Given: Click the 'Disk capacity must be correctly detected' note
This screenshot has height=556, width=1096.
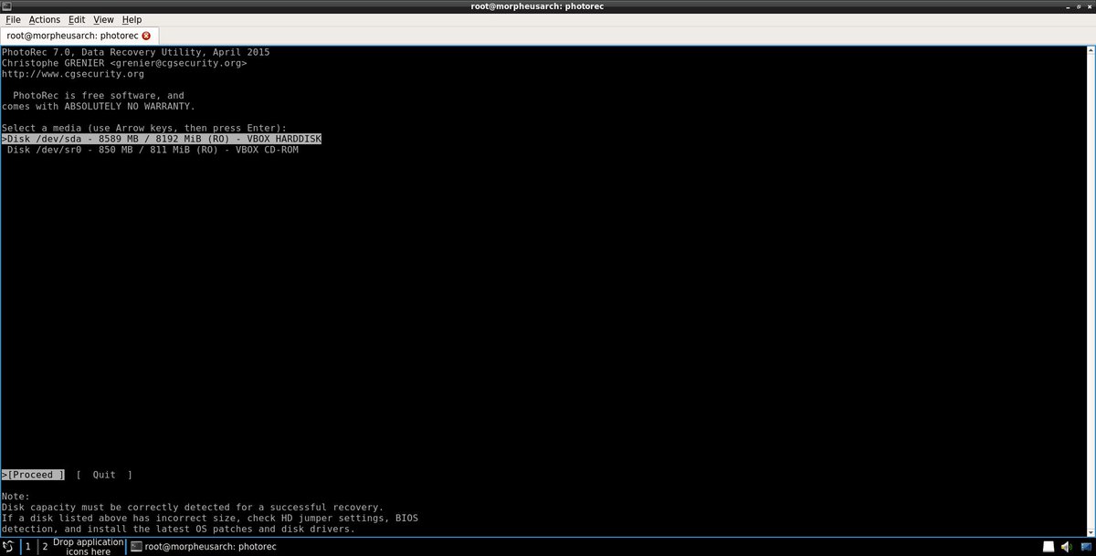Looking at the screenshot, I should [x=193, y=507].
